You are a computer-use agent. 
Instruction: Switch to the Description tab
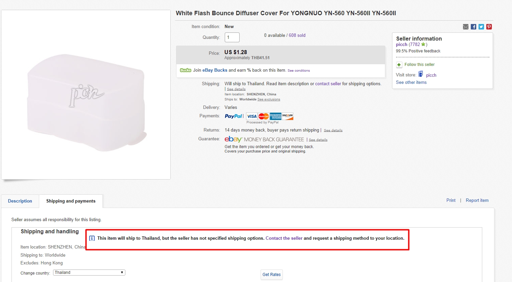coord(20,201)
